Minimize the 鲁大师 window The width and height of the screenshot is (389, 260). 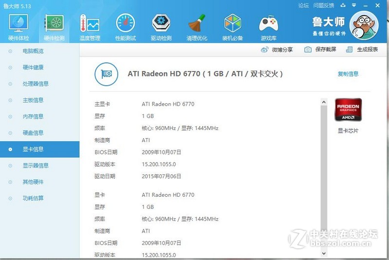tap(366, 5)
